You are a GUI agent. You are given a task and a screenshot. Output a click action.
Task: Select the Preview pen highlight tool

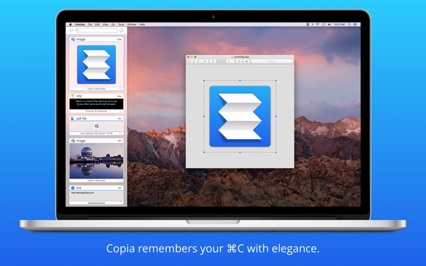point(228,61)
